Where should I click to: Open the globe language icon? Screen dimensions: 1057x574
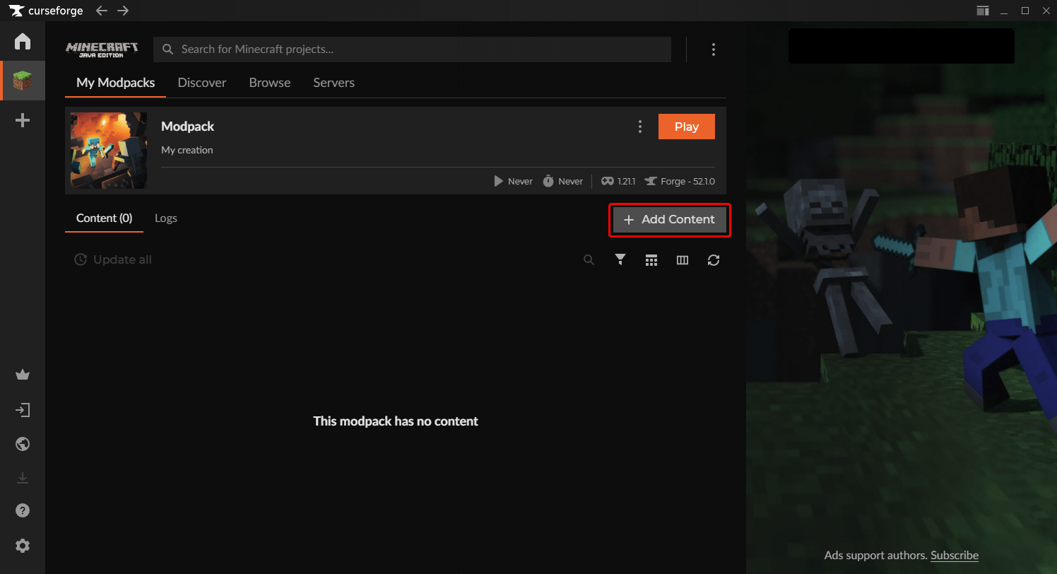(x=23, y=444)
